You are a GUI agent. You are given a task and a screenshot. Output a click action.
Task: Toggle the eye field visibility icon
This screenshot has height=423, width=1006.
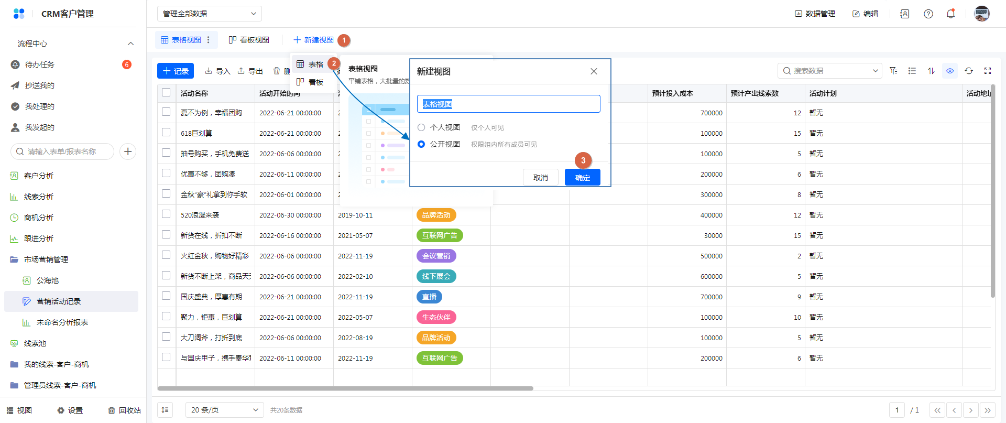[950, 71]
